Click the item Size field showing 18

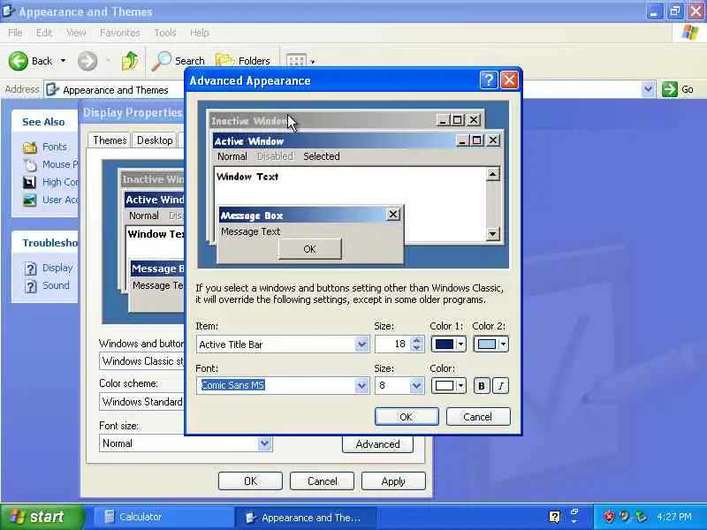pyautogui.click(x=393, y=344)
